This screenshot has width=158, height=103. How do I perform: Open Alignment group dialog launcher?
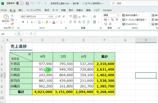(101, 28)
